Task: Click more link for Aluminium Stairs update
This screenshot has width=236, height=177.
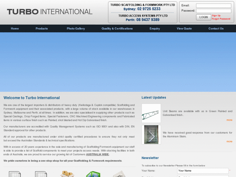Action: [230, 141]
